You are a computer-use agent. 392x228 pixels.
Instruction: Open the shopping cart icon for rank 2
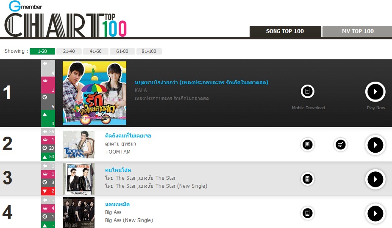coord(340,144)
